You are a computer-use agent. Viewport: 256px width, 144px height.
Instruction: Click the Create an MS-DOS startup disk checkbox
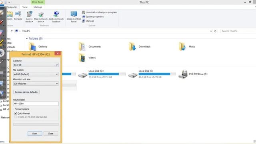16,117
